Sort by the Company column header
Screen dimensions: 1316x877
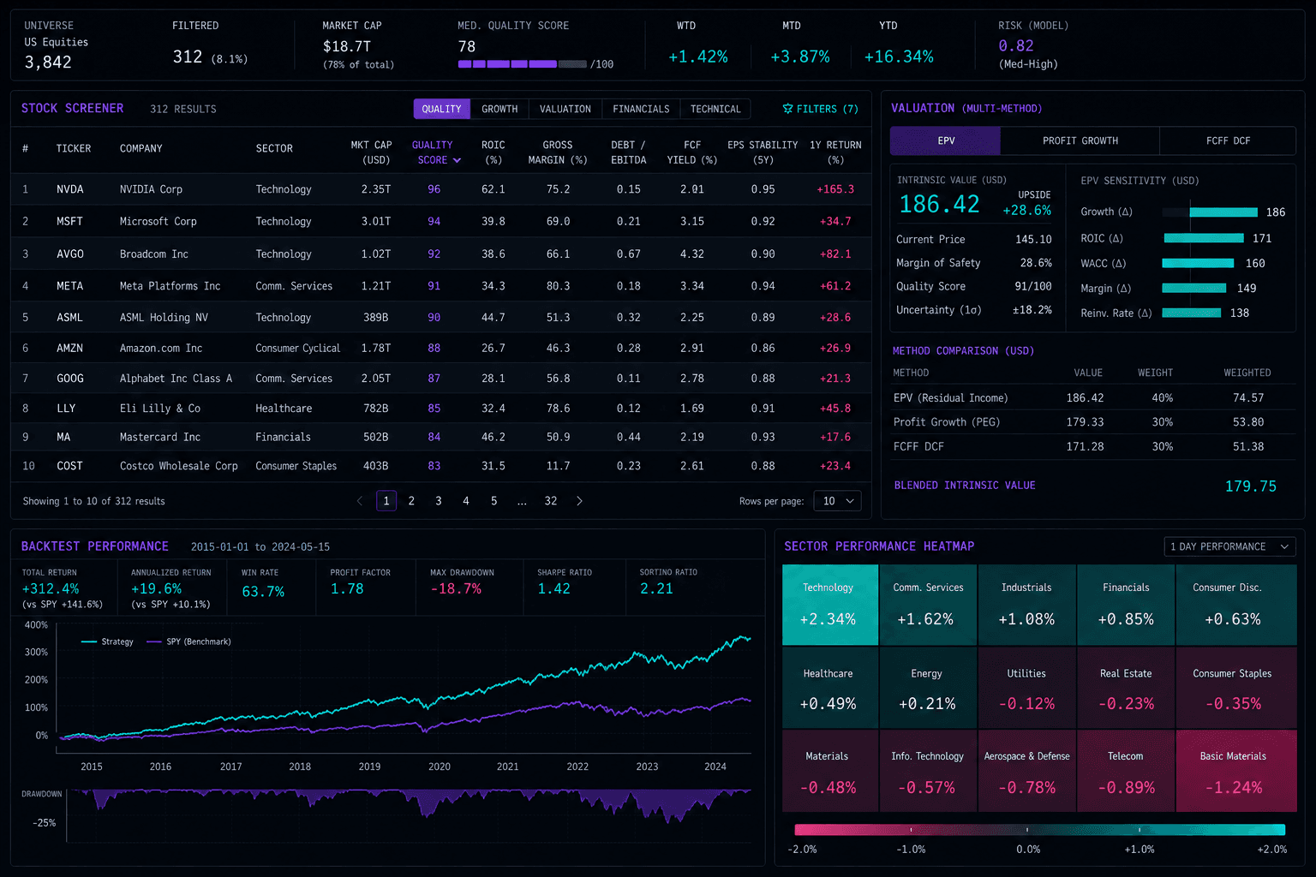141,148
